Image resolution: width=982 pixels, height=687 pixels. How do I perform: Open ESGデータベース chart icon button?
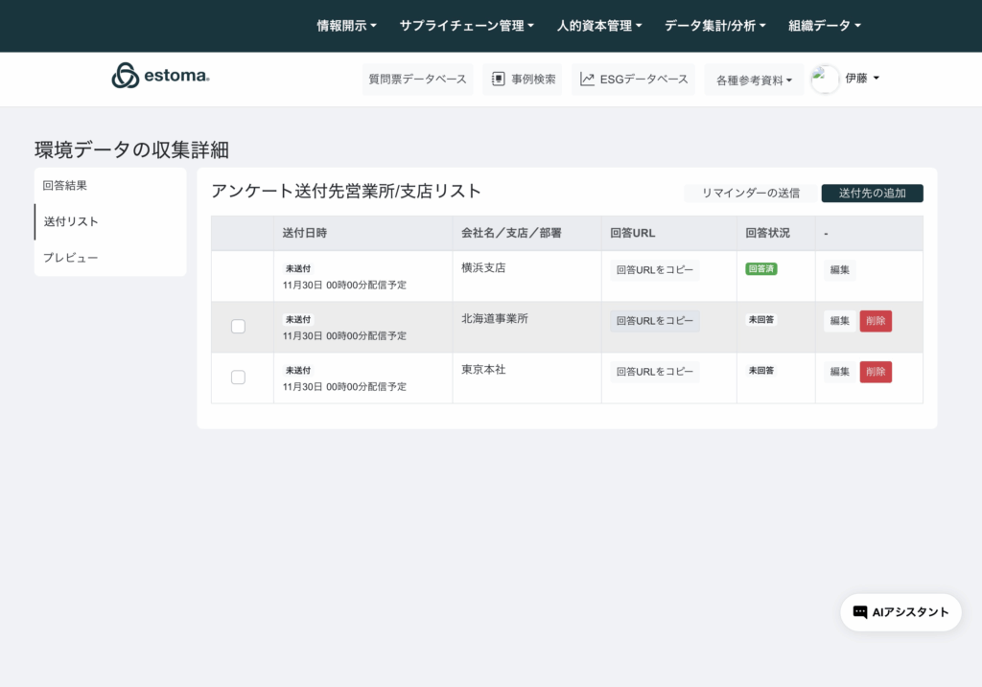coord(587,80)
